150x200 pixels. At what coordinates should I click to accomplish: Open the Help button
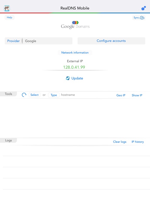point(9,17)
